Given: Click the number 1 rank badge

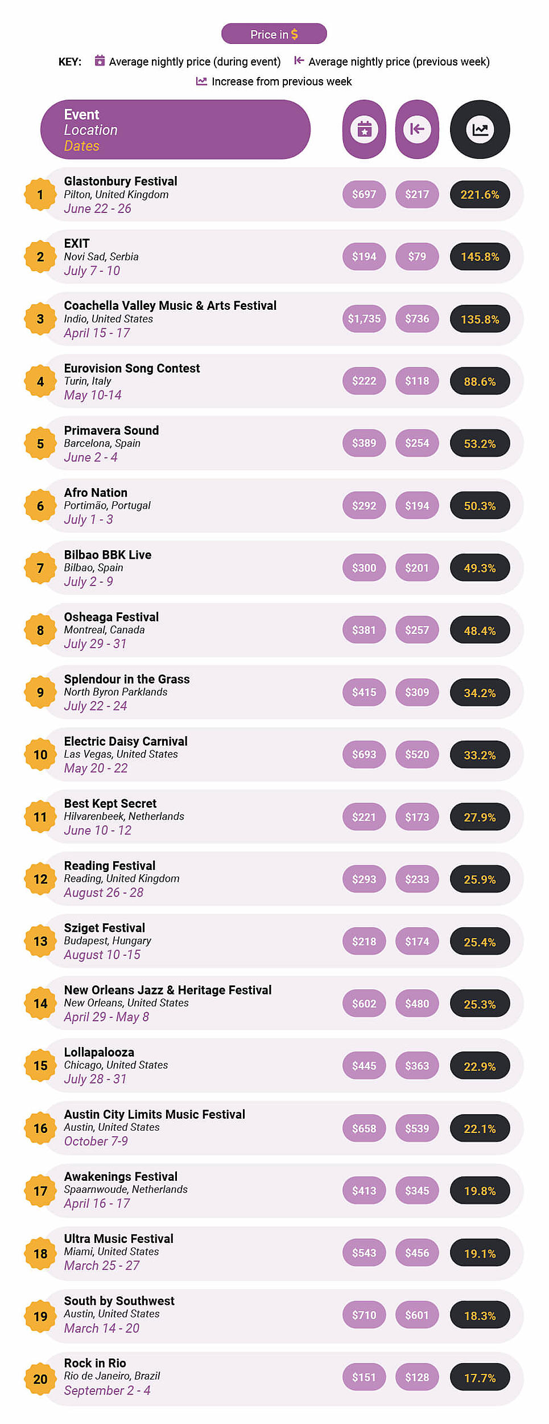Looking at the screenshot, I should pos(40,195).
